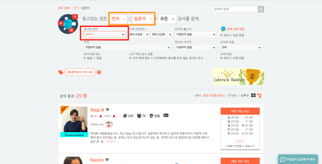This screenshot has height=164, width=322.
Task: Switch to grid view layout icon
Action: [x=253, y=95]
